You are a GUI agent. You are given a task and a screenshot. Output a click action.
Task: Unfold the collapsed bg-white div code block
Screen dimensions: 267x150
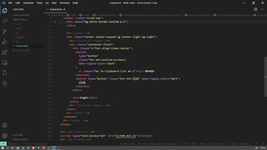[x=55, y=22]
